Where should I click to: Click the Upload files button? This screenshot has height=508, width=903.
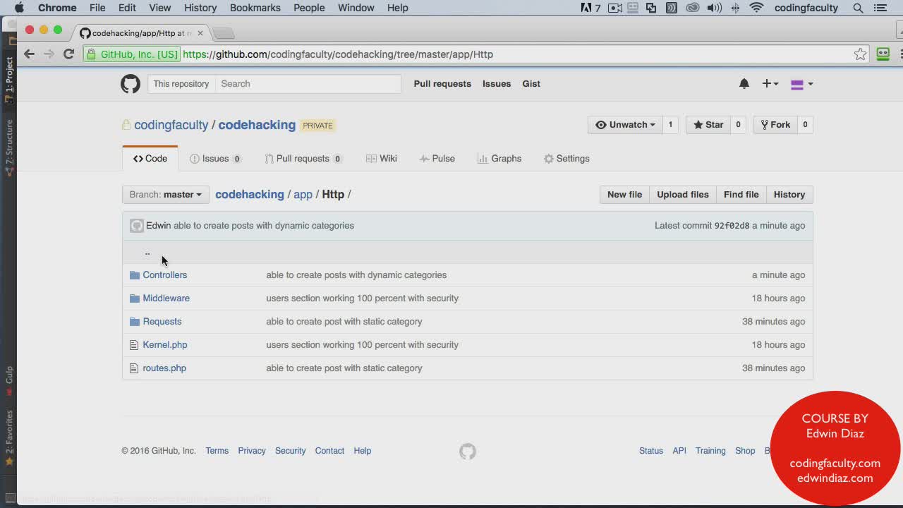point(683,195)
